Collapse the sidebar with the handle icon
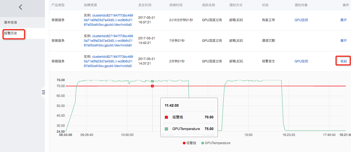This screenshot has width=351, height=152. pyautogui.click(x=43, y=93)
